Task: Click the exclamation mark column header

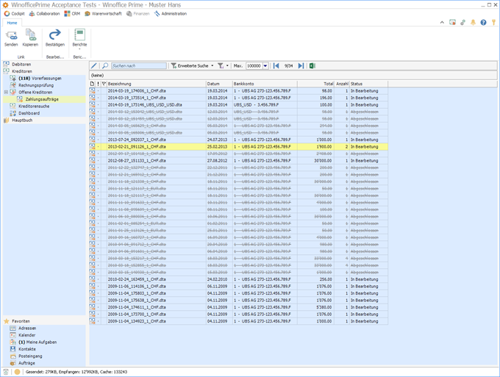Action: pos(99,84)
